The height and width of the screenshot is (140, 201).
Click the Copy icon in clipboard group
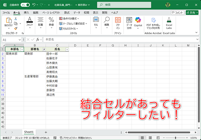click(16, 23)
